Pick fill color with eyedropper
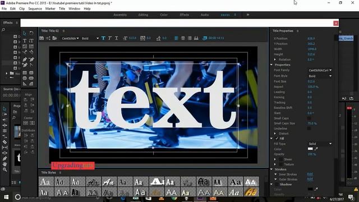359x202 pixels. [x=316, y=149]
